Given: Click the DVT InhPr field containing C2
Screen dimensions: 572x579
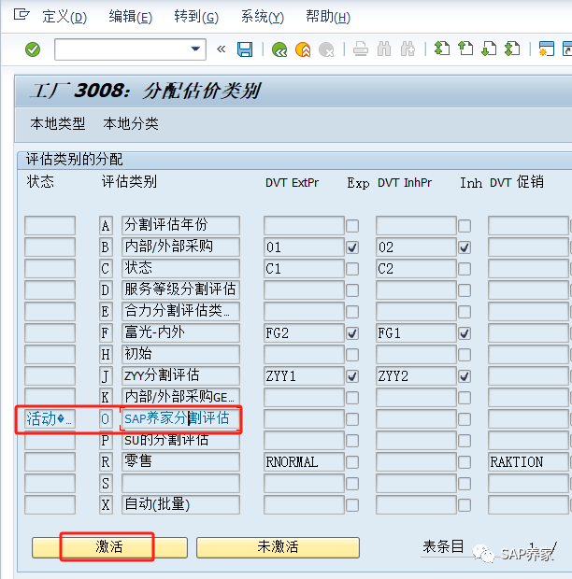Looking at the screenshot, I should coord(417,268).
